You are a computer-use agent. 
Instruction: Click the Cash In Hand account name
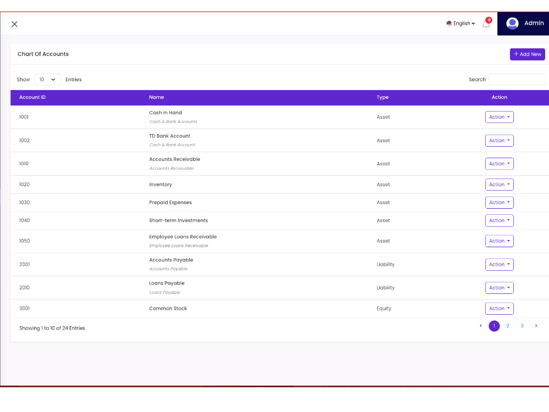coord(165,113)
